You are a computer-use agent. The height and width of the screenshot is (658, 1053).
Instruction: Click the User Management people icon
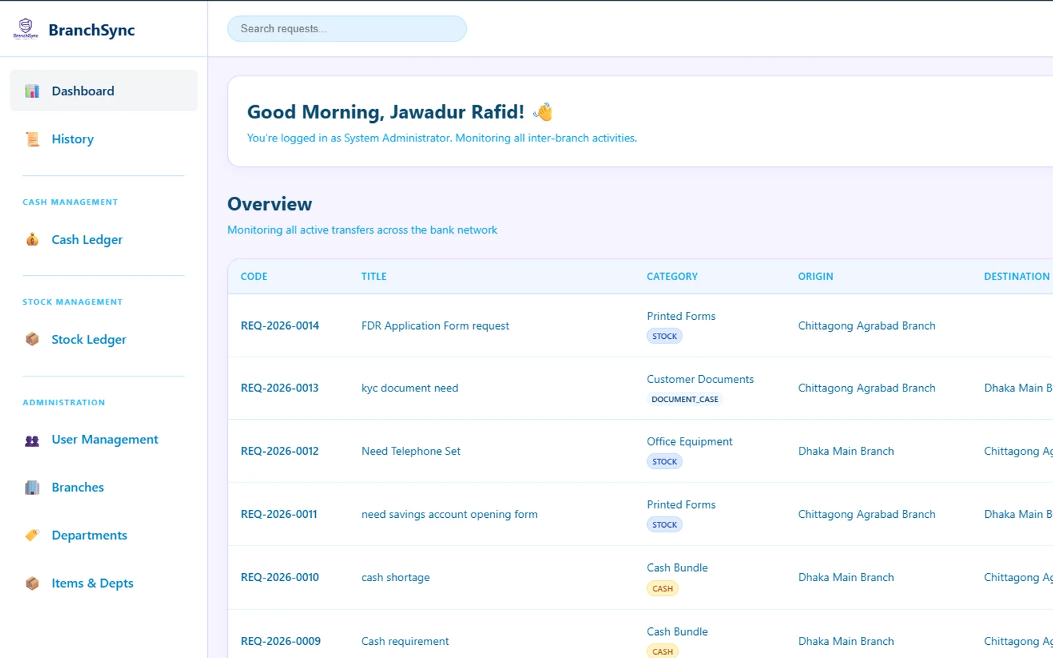click(x=32, y=440)
